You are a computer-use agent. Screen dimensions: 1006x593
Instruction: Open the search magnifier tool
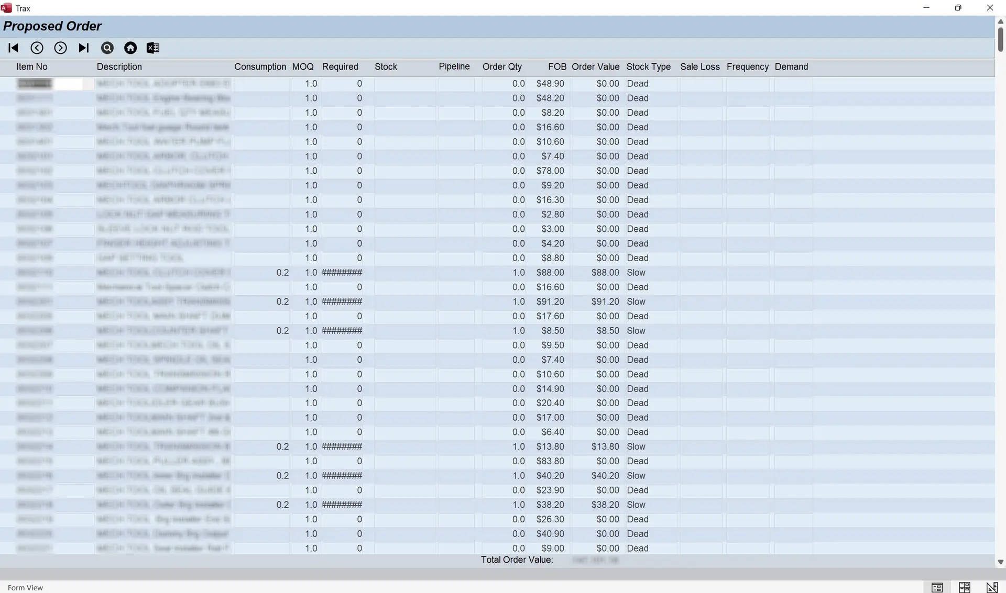107,48
